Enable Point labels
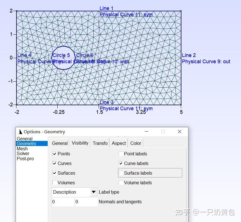The image size is (241, 222). [x=121, y=154]
